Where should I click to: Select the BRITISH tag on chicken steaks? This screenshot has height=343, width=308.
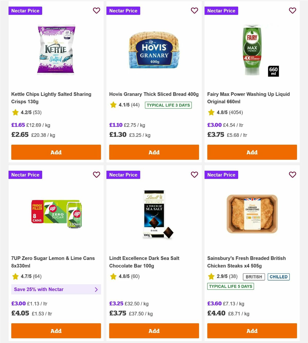(254, 277)
